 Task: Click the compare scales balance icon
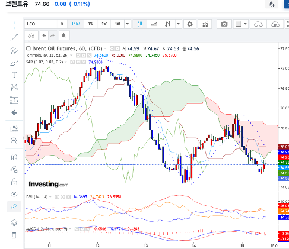31,35
